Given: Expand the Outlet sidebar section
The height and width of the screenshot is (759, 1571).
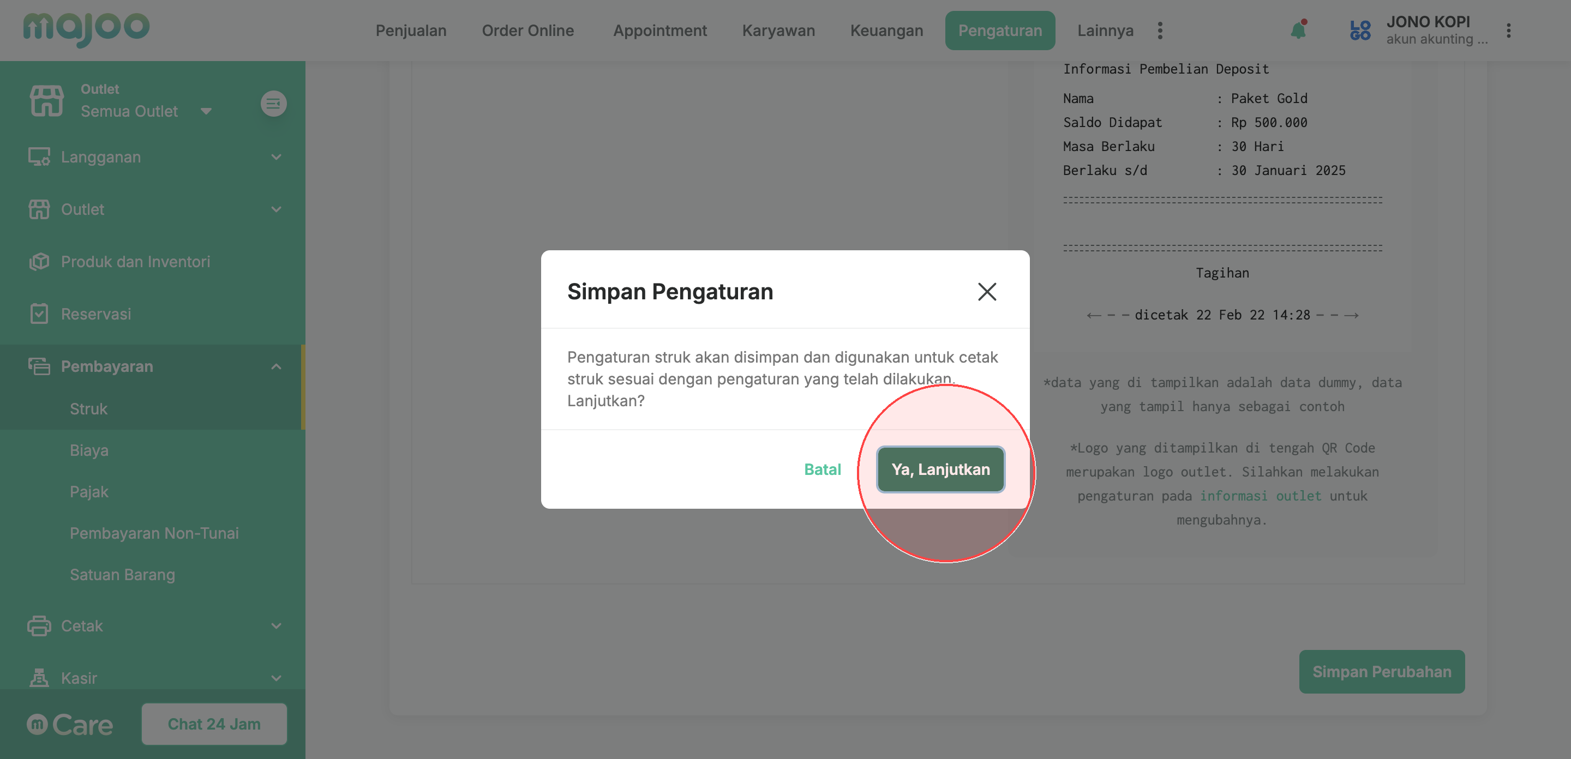Looking at the screenshot, I should [x=276, y=210].
